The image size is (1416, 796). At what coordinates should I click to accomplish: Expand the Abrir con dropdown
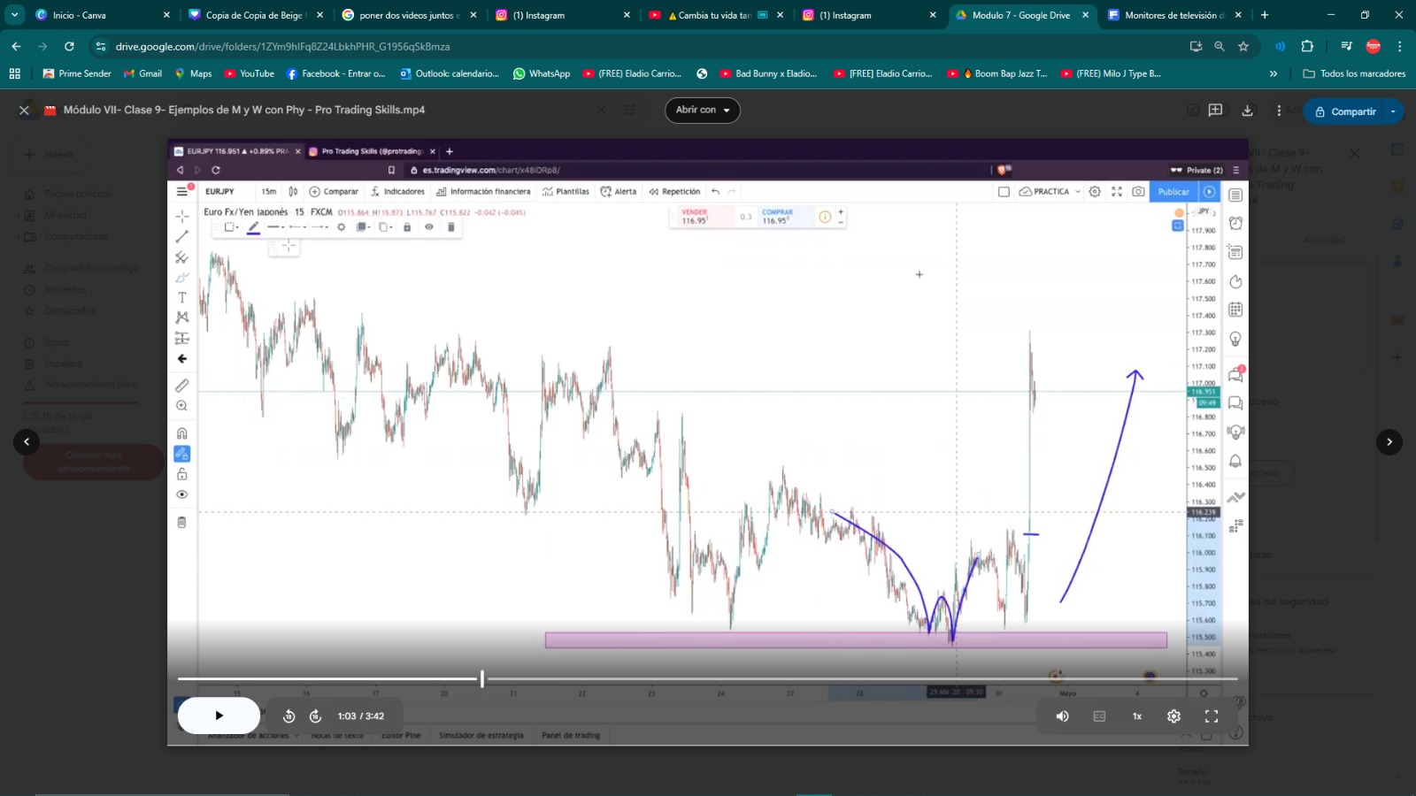[x=703, y=110]
